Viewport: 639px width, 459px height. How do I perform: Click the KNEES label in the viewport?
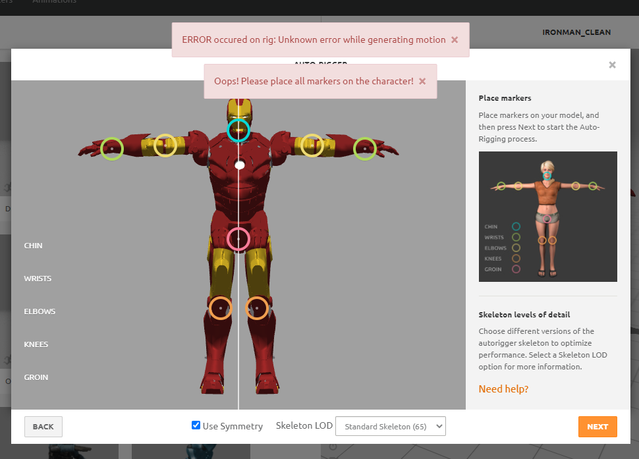coord(36,344)
